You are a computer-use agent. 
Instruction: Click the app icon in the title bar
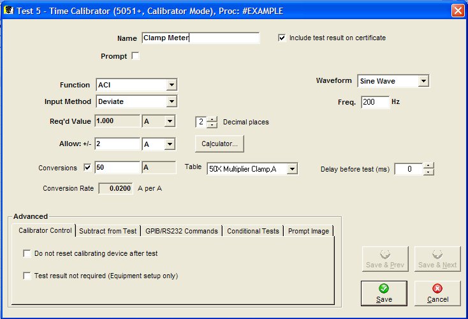point(9,11)
